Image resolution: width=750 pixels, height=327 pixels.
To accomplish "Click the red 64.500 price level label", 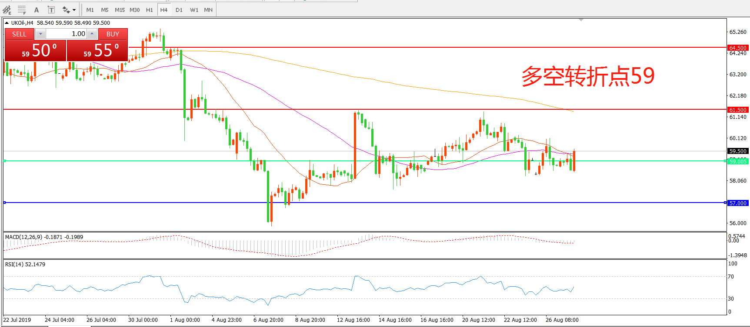I will (x=737, y=48).
